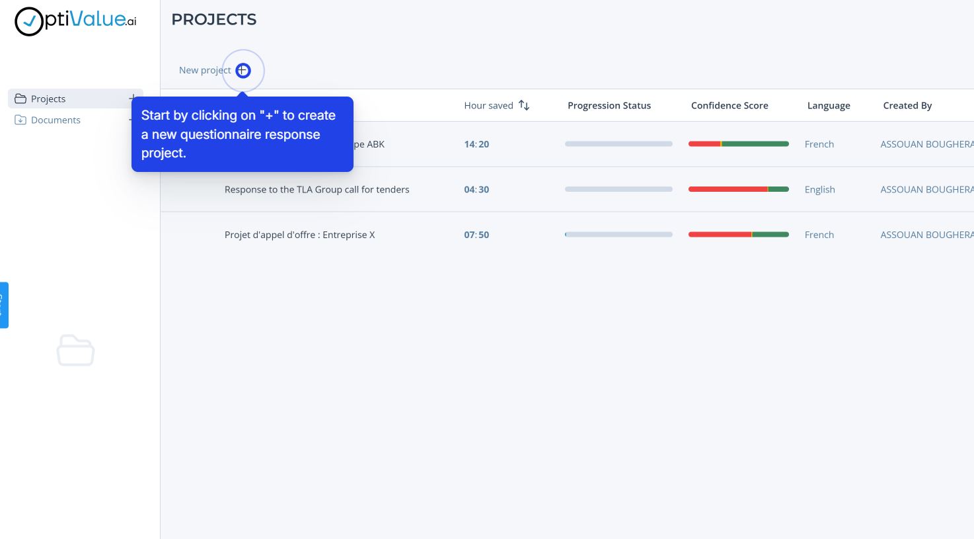Click the French cell in the 14:20 row

[x=819, y=144]
